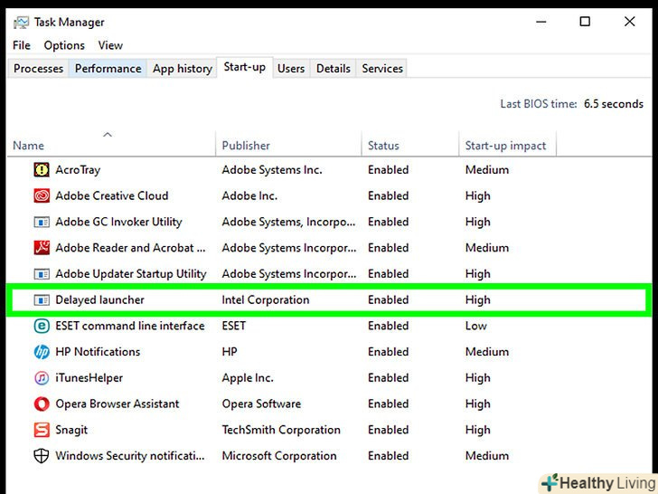Click Enabled status of Snagit row
The width and height of the screenshot is (658, 494).
388,430
